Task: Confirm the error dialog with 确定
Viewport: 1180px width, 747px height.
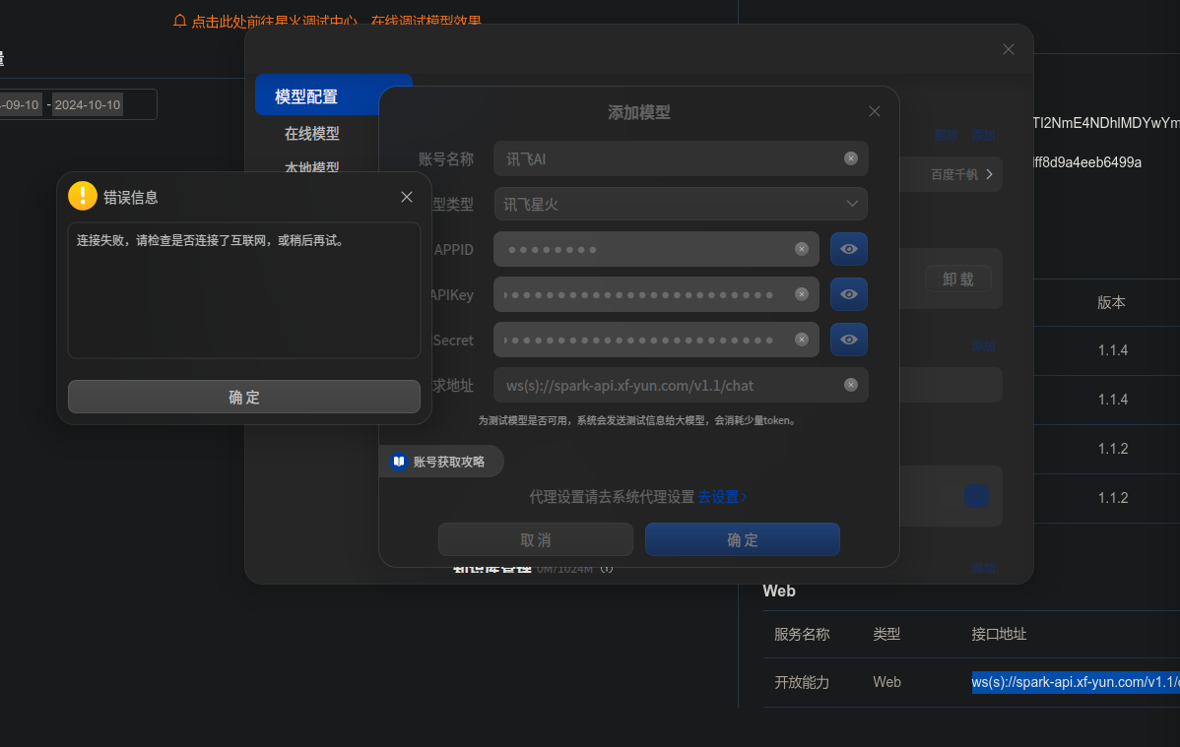Action: (244, 397)
